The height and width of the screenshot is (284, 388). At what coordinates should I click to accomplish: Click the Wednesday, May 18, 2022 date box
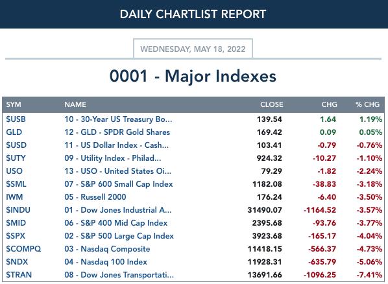click(193, 49)
